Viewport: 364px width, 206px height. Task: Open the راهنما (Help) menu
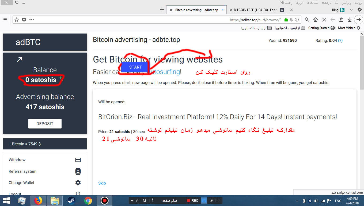click(286, 3)
